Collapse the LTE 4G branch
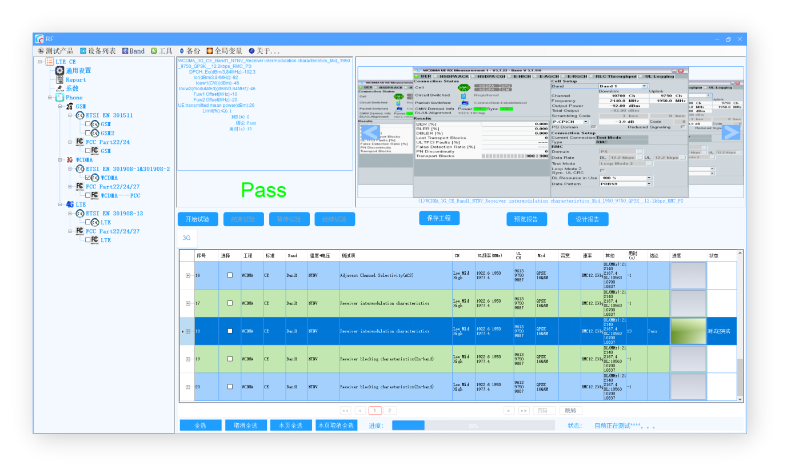Image resolution: width=787 pixels, height=474 pixels. [61, 204]
